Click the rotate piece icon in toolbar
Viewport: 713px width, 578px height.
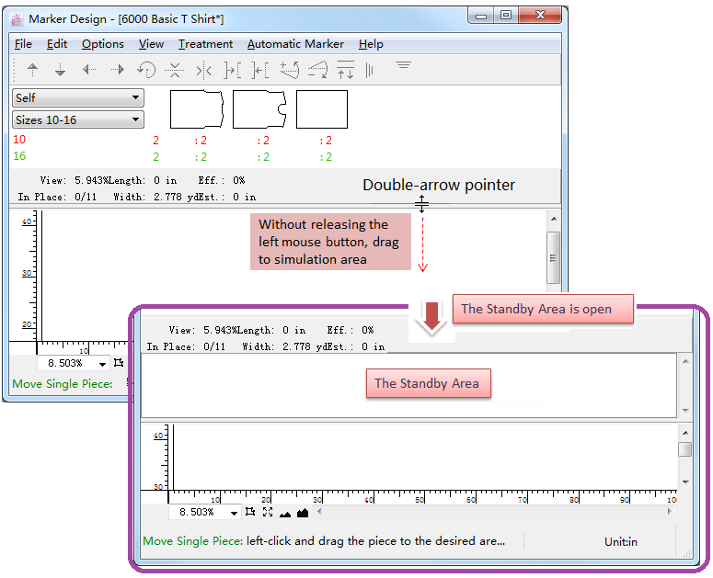pos(146,70)
